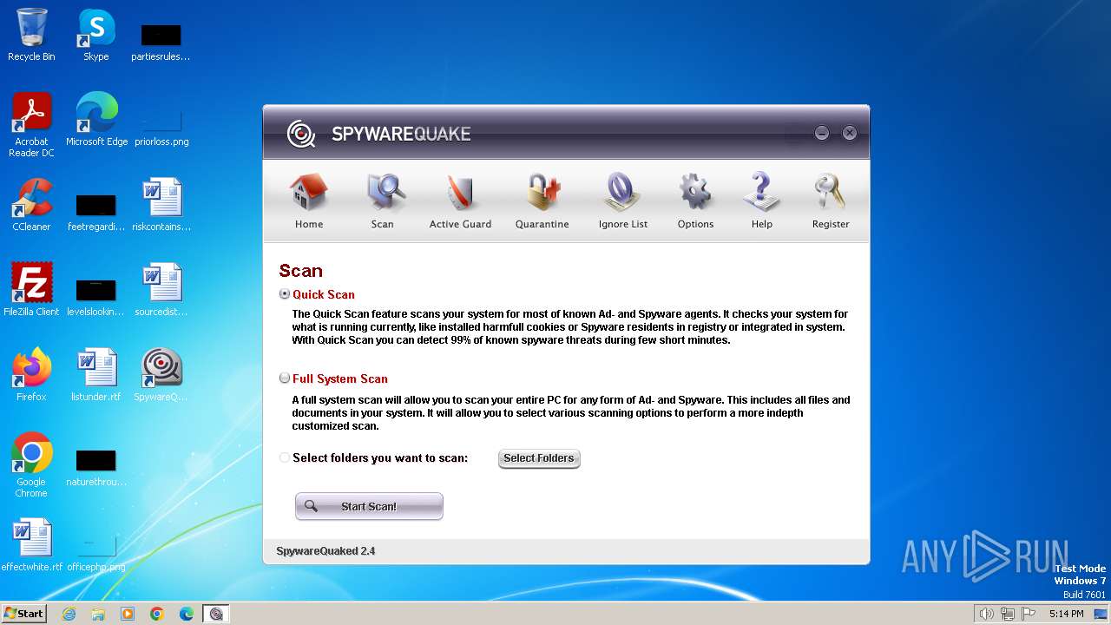Open the Options gear icon
This screenshot has width=1111, height=625.
pos(695,201)
